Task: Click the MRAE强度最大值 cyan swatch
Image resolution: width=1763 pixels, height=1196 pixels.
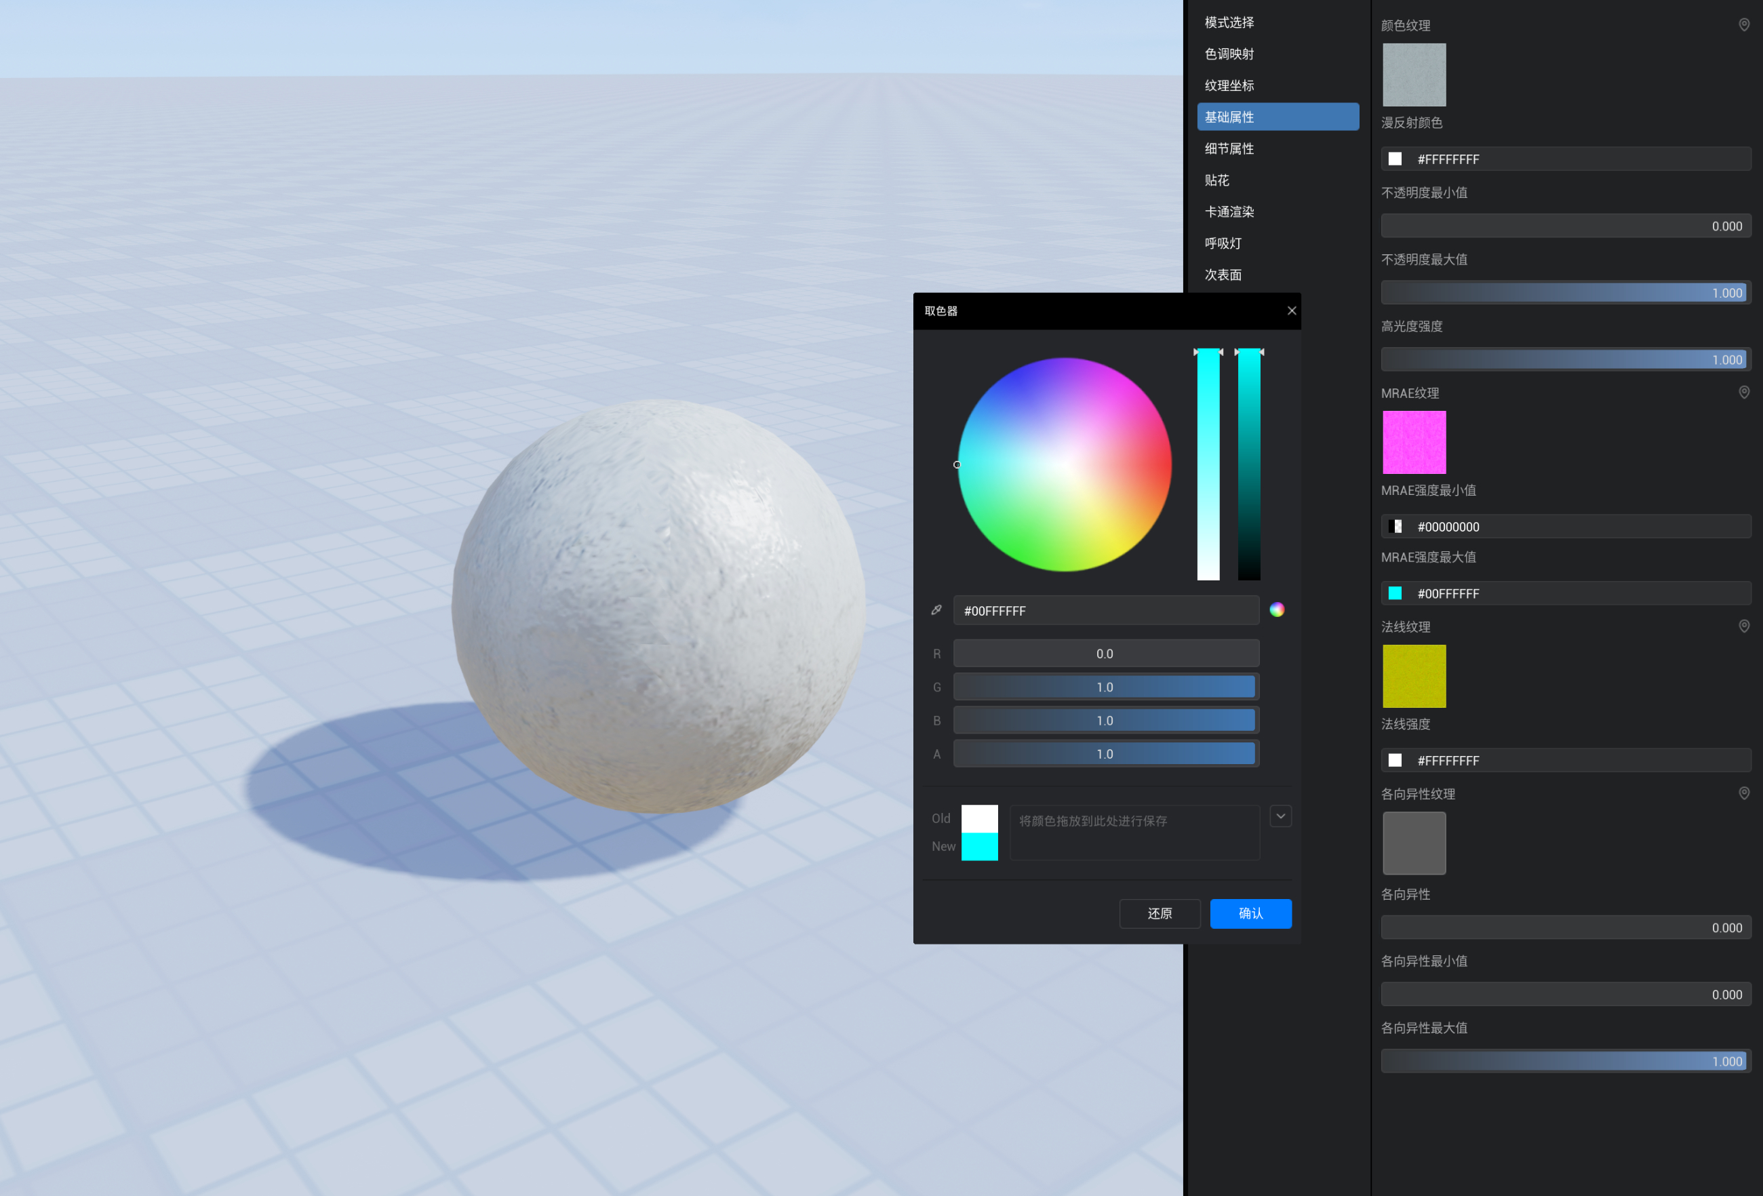Action: (1394, 593)
